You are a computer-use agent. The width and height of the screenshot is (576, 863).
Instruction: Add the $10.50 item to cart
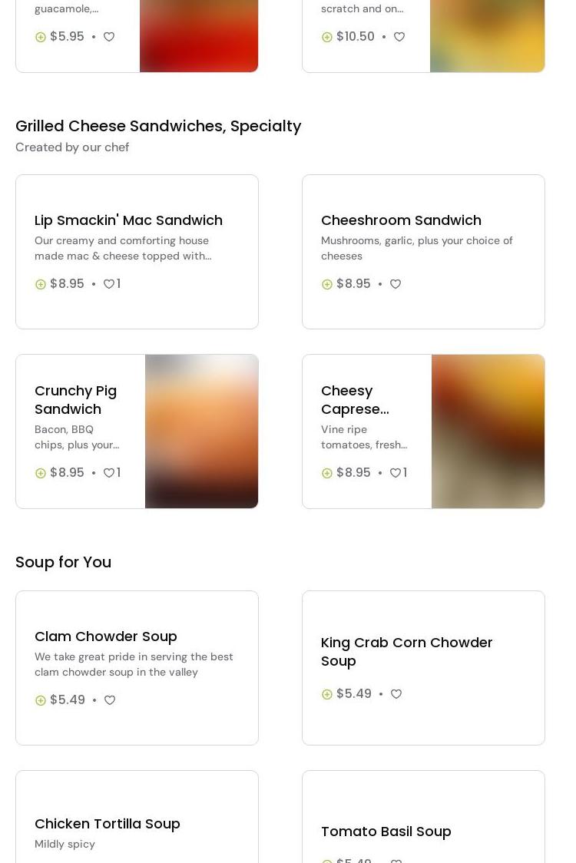pos(327,37)
